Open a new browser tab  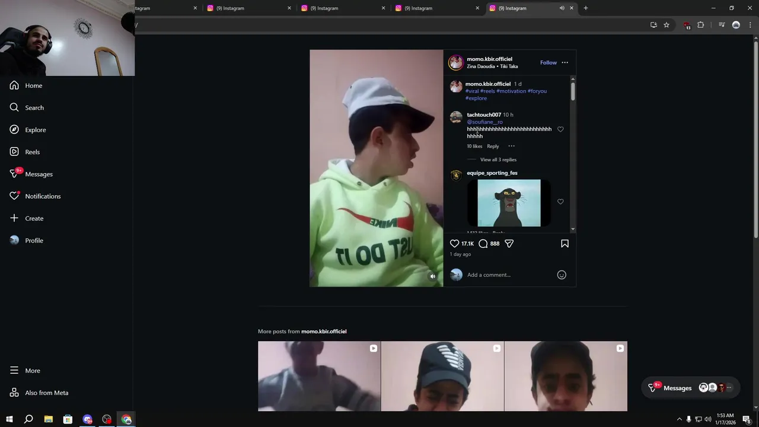point(586,8)
